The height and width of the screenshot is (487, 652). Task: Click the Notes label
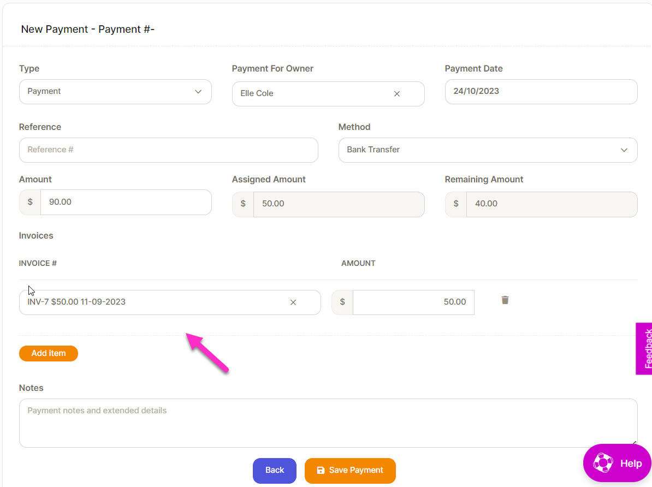coord(31,388)
